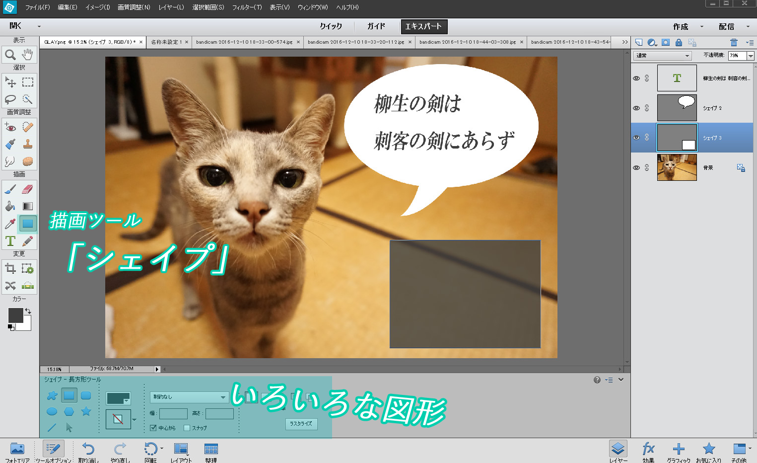Image resolution: width=757 pixels, height=463 pixels.
Task: Choose the Line shape option
Action: tap(52, 427)
